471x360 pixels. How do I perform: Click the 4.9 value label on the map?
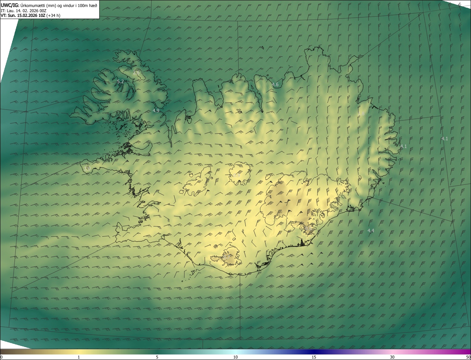(x=156, y=110)
